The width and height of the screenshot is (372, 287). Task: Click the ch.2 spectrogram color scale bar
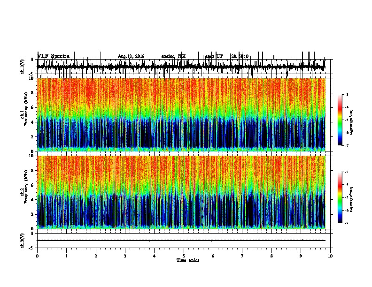(x=340, y=197)
